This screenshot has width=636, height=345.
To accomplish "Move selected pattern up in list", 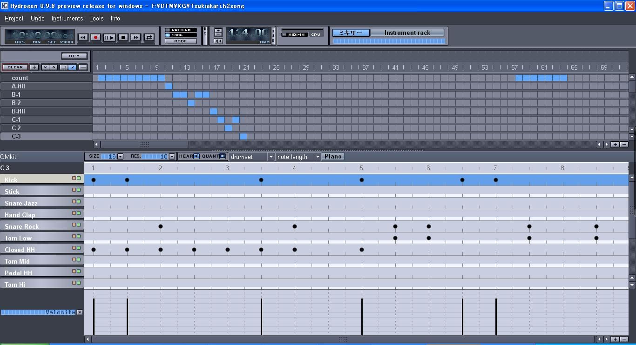I will (x=54, y=67).
